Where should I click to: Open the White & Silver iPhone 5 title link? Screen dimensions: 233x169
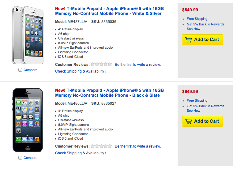tap(108, 11)
